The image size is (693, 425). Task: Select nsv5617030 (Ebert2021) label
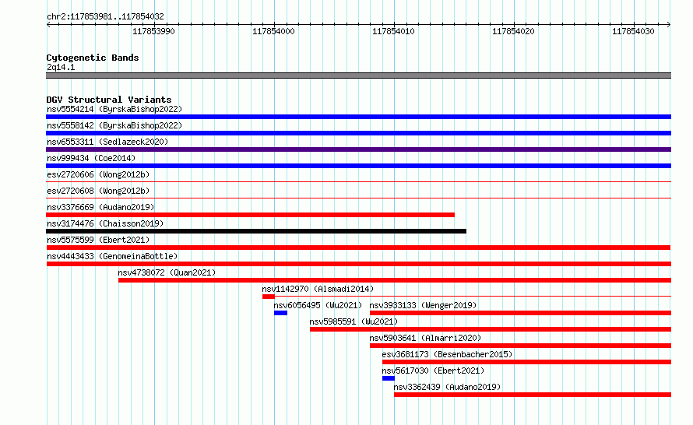[433, 371]
